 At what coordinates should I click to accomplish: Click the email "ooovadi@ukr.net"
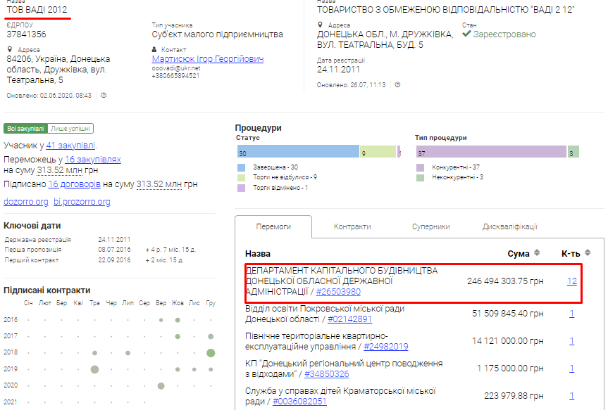[x=176, y=68]
